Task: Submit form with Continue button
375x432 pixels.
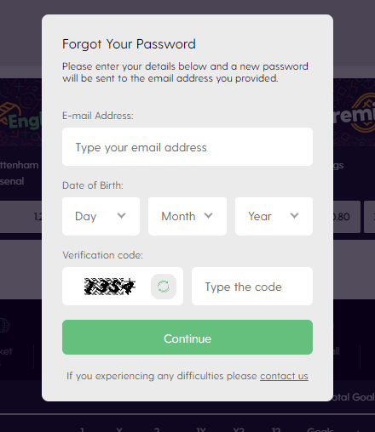Action: tap(187, 338)
